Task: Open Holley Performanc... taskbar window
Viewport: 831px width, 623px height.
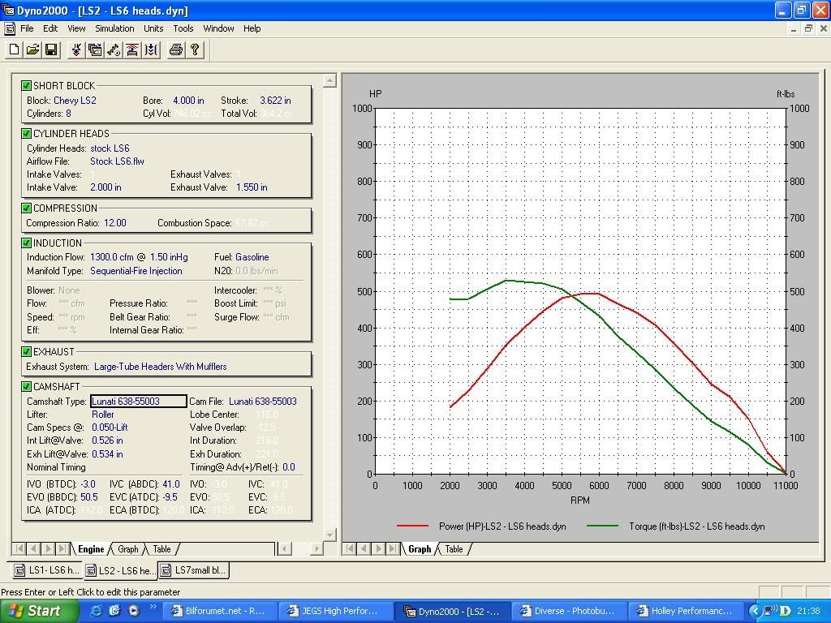Action: click(x=685, y=611)
